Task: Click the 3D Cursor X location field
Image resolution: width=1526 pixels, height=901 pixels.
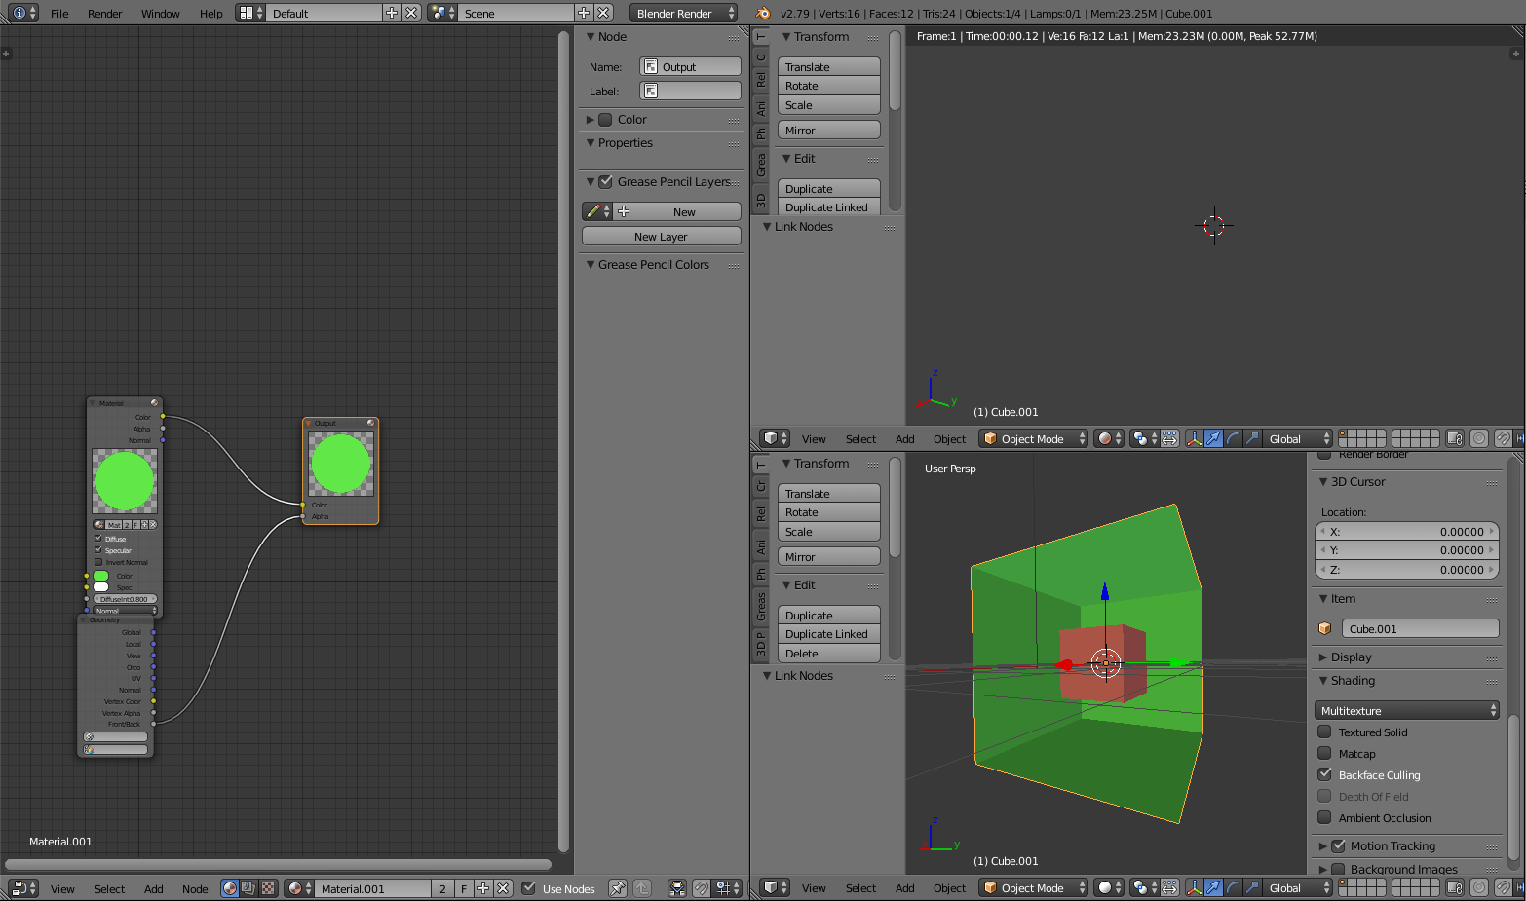Action: pos(1407,532)
